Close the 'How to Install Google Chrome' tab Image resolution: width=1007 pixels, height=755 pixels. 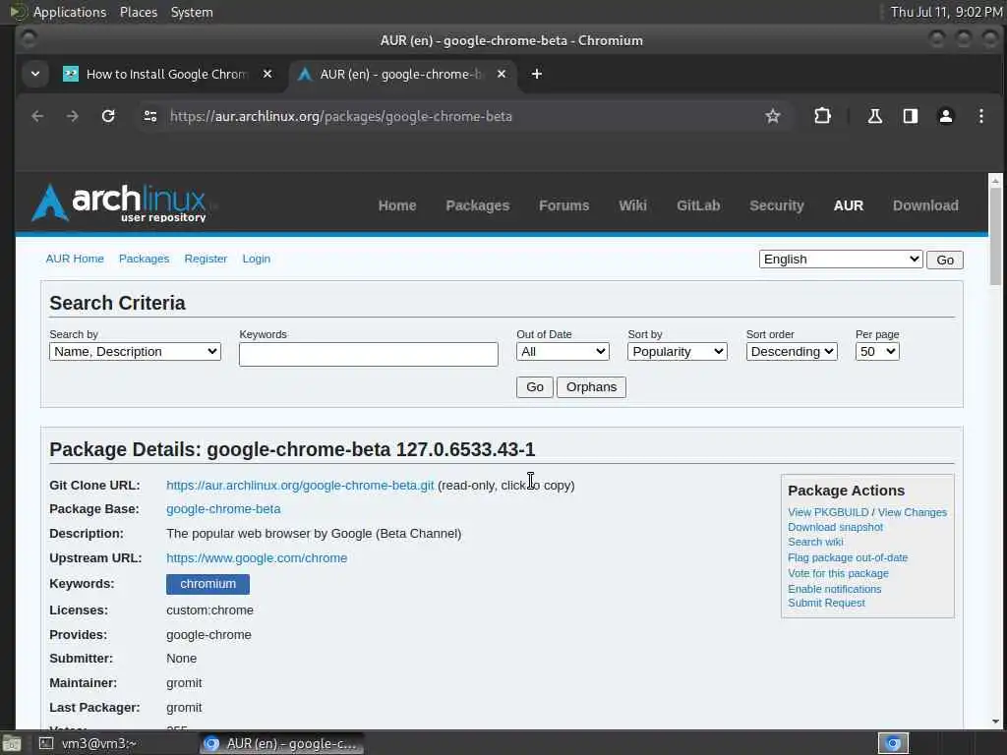267,74
